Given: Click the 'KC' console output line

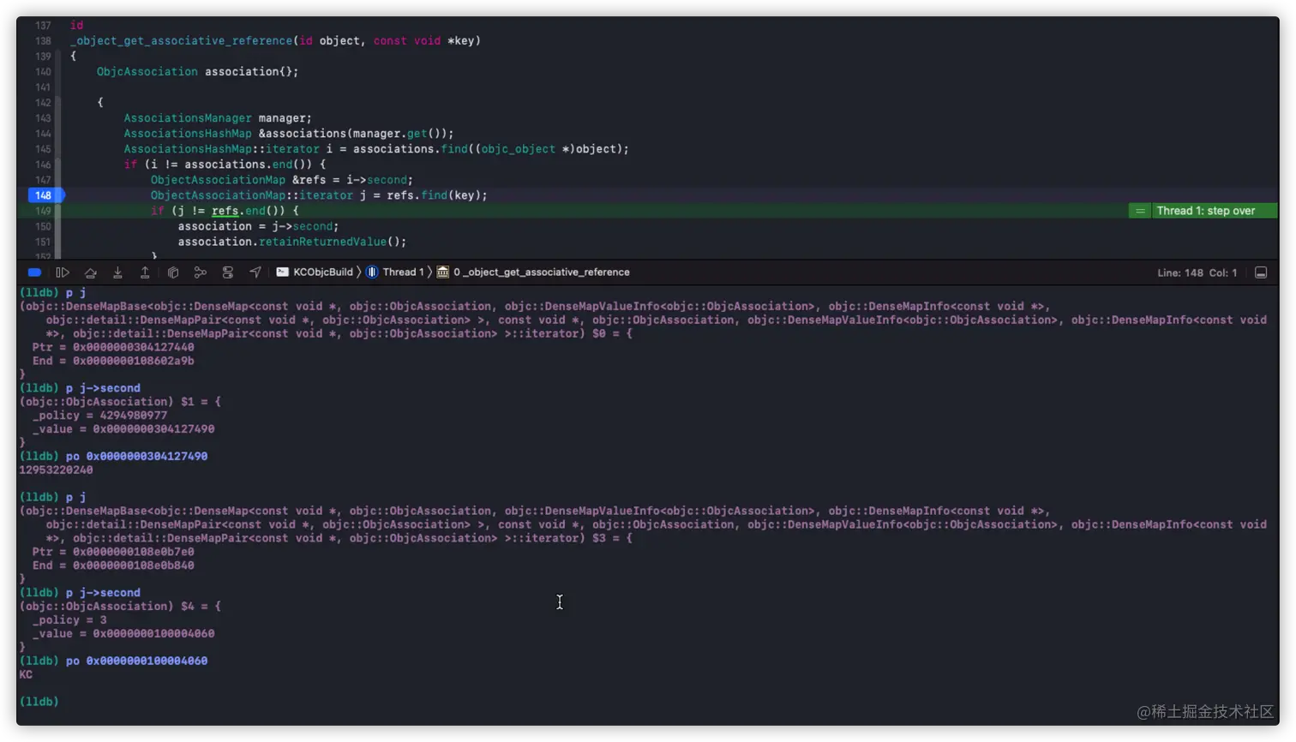Looking at the screenshot, I should click(26, 675).
